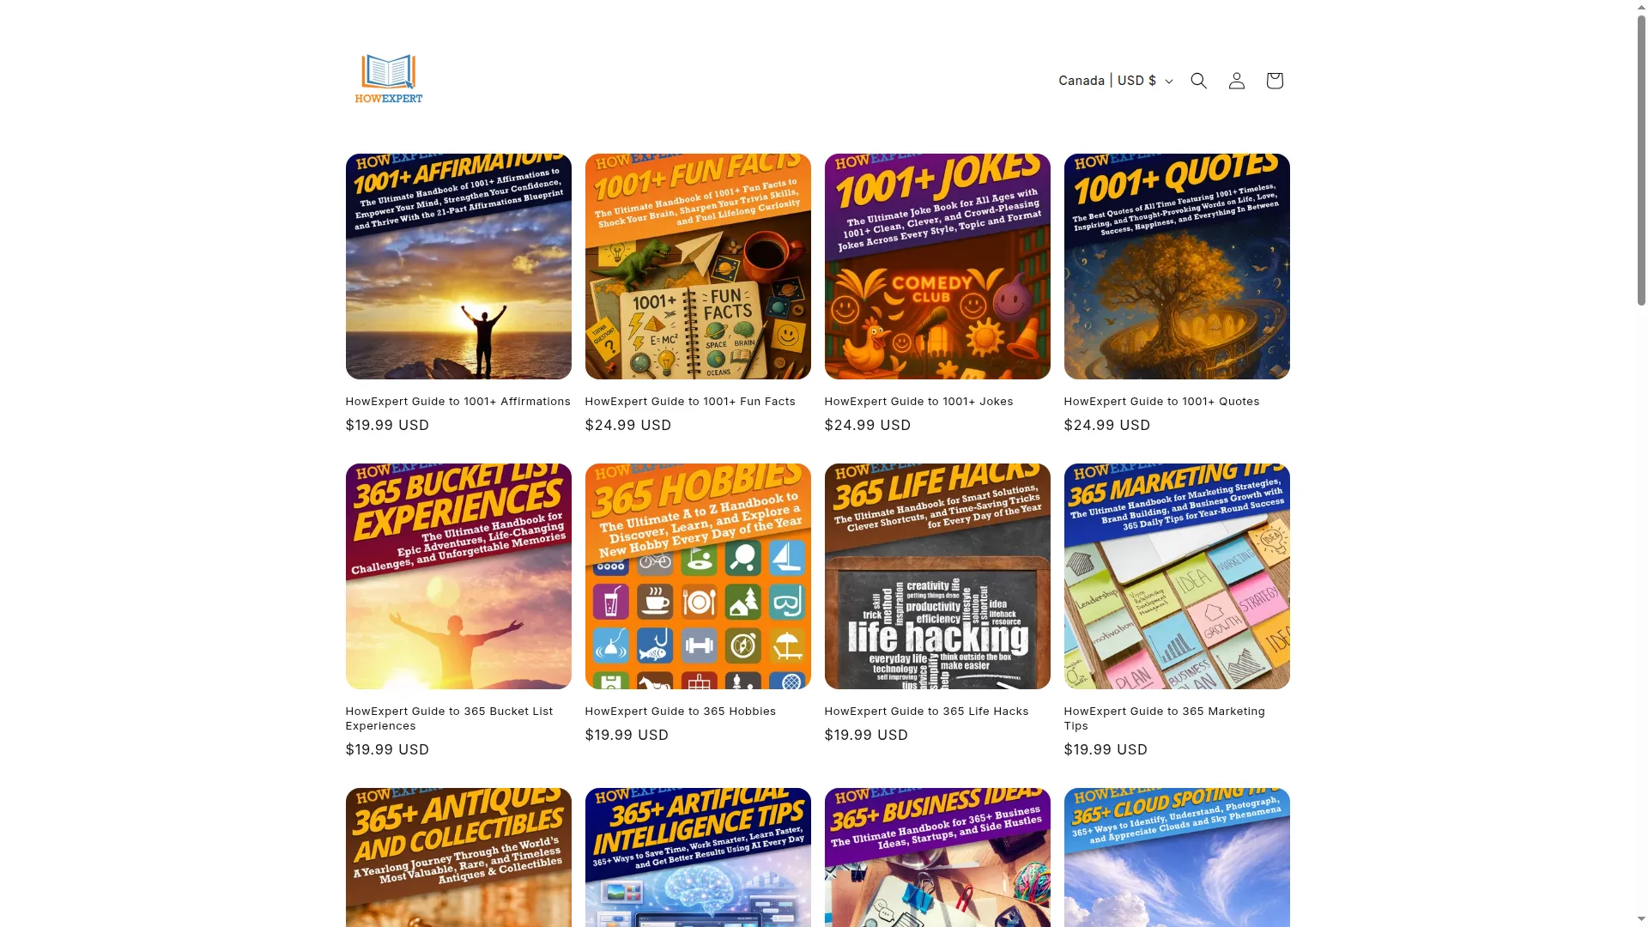The image size is (1648, 927).
Task: Open the 365+ Artificial Intelligence Tips cover
Action: tap(698, 857)
